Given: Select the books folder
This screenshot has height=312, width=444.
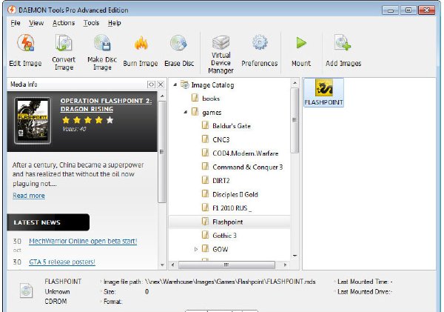Looking at the screenshot, I should 211,99.
